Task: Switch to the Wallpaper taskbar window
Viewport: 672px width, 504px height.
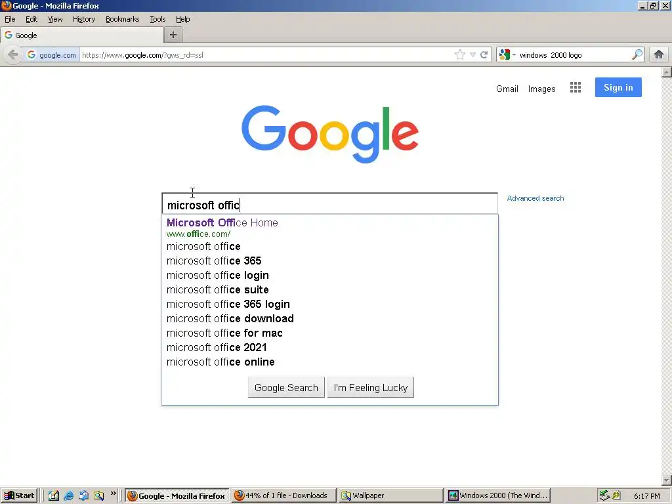Action: (390, 495)
